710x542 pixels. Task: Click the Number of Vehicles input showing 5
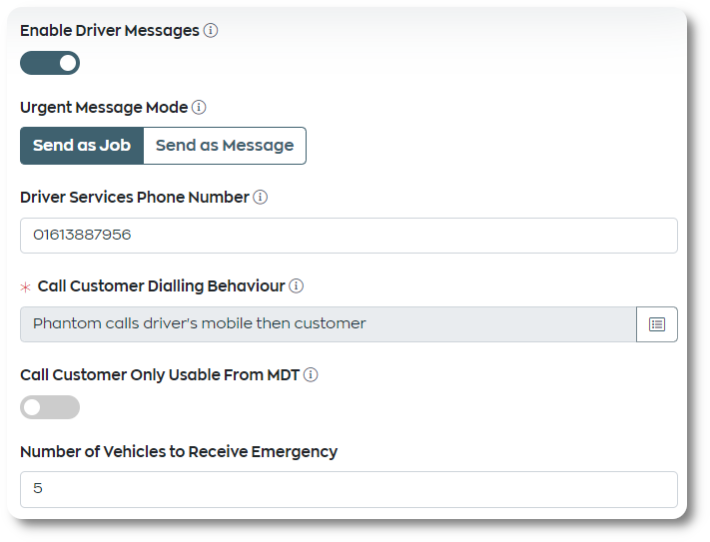tap(349, 489)
